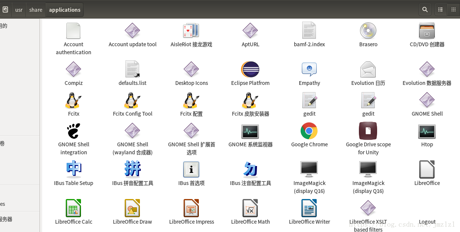This screenshot has height=232, width=460.
Task: Select the LibreOffice XSLT based filters icon
Action: pos(368,208)
